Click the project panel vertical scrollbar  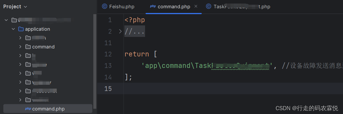pos(95,61)
